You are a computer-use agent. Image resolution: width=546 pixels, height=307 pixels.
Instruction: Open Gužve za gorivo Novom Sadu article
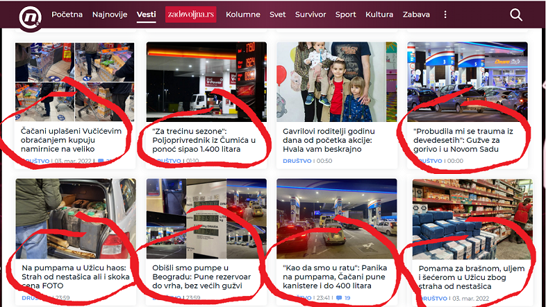463,140
